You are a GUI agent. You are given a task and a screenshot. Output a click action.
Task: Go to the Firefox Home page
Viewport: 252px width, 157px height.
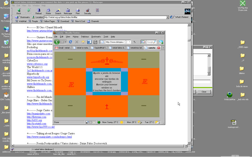pos(83,42)
